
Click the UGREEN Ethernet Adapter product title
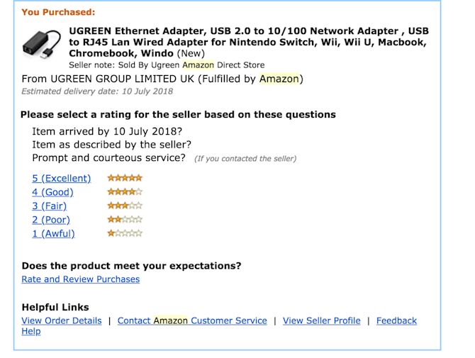(x=249, y=42)
